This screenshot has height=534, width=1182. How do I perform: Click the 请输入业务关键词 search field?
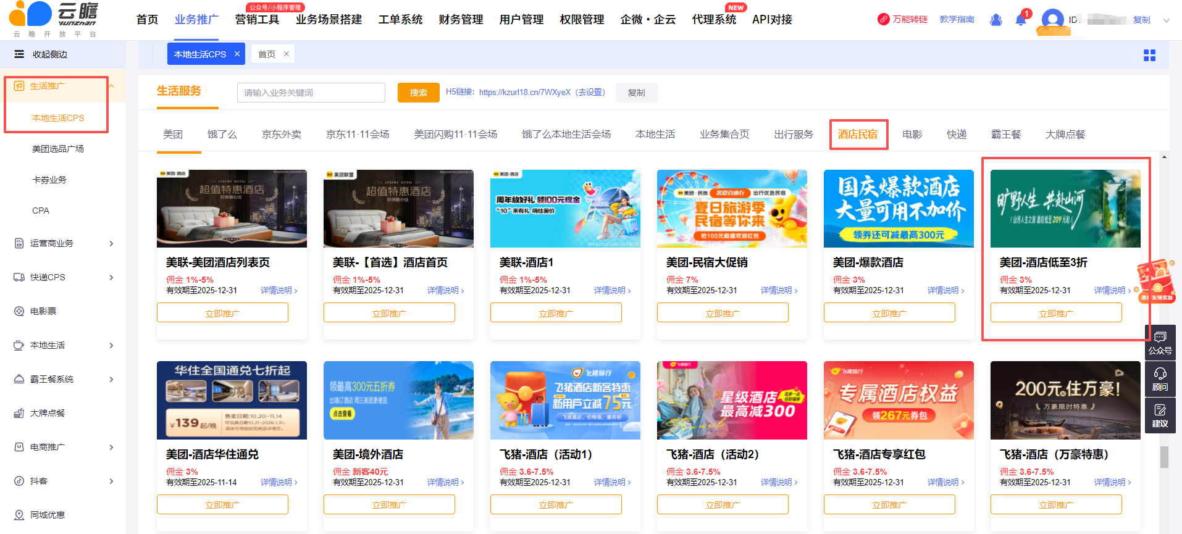click(x=311, y=93)
